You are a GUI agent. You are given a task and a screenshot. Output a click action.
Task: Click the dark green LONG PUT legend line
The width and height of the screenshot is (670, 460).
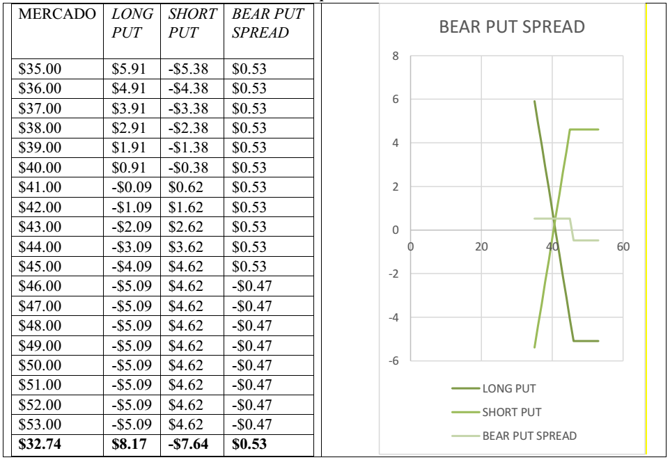point(465,389)
